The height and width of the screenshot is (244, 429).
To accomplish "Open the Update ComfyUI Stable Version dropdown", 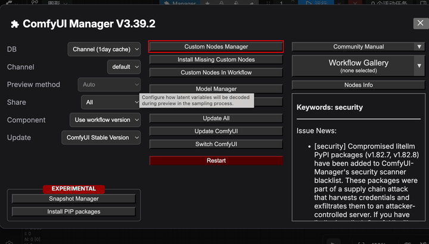I will [101, 138].
